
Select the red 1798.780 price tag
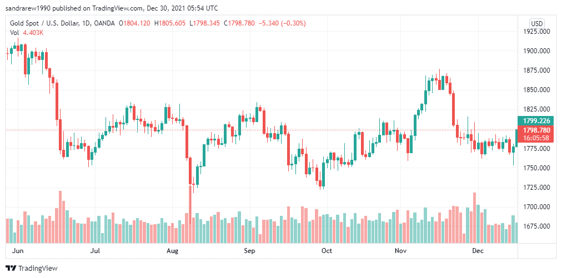tap(535, 130)
